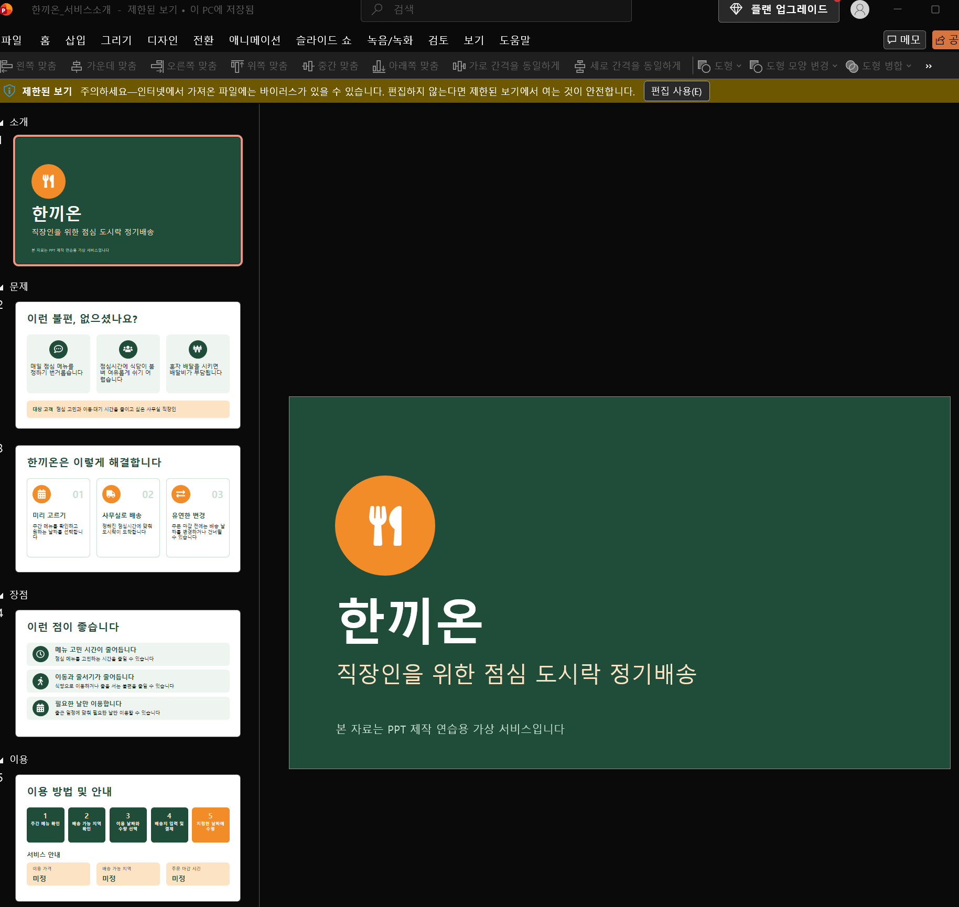Select slide thumbnail 이런 점이 좋습니다
The image size is (959, 907).
(x=128, y=674)
